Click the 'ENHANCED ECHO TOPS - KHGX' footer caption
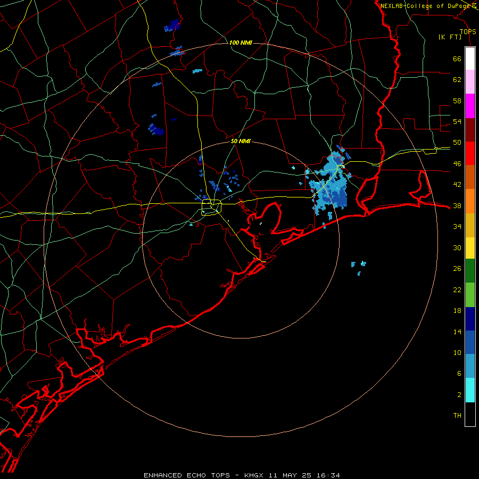 click(x=203, y=475)
